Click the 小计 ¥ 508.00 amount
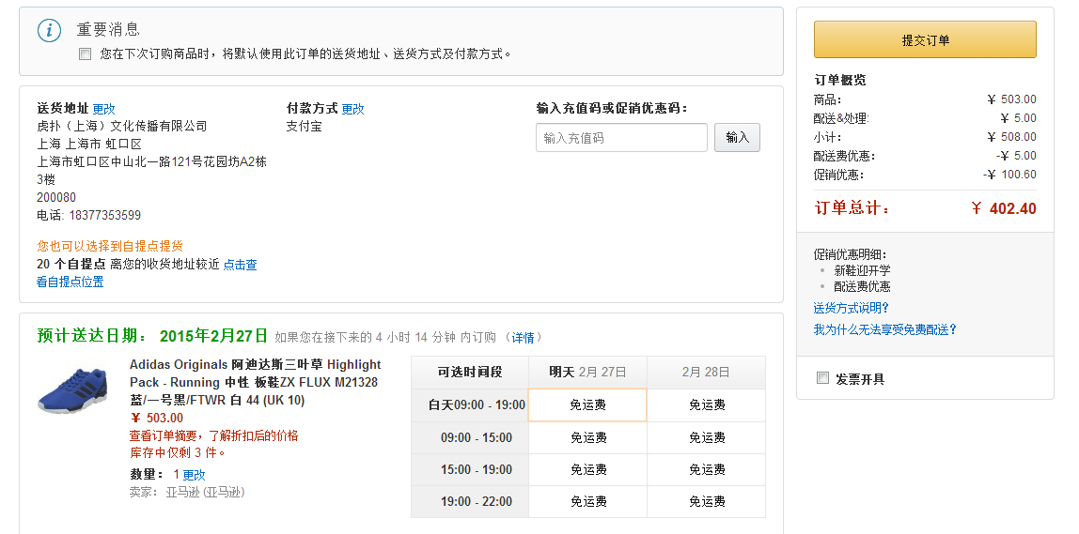1079x534 pixels. 1011,137
